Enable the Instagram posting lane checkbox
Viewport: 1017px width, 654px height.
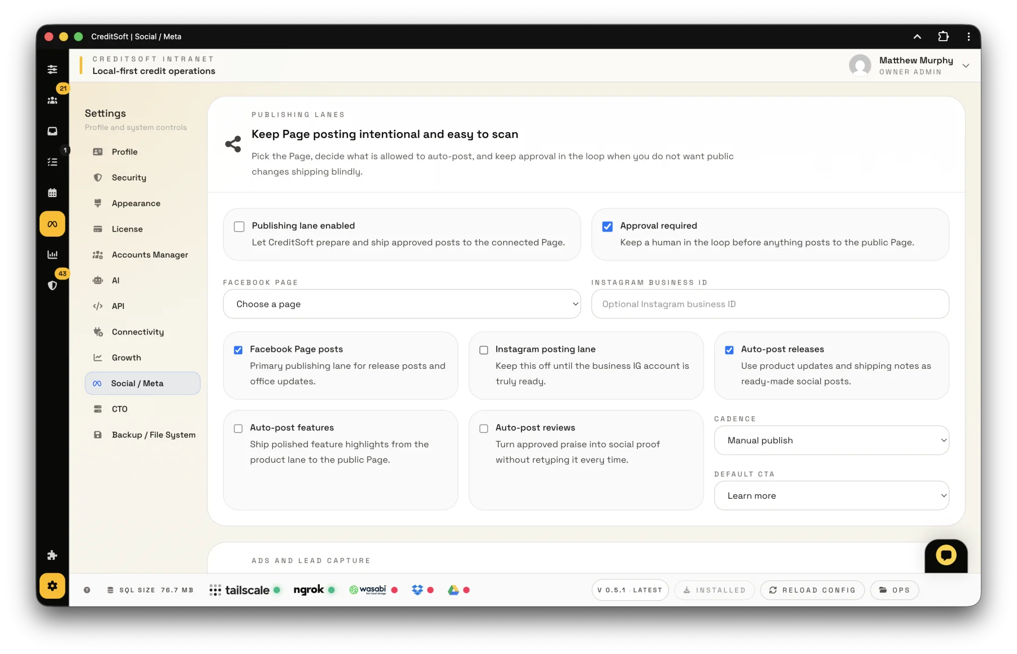(x=484, y=350)
